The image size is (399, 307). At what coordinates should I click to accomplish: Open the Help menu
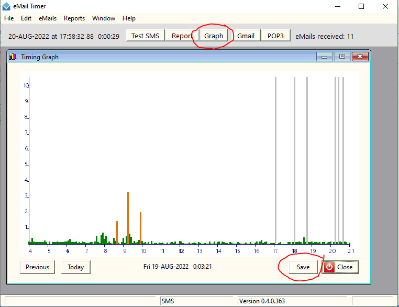click(x=129, y=18)
